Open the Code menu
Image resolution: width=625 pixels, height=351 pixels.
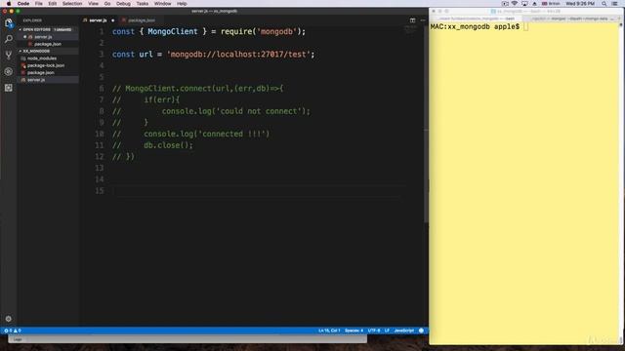(23, 4)
